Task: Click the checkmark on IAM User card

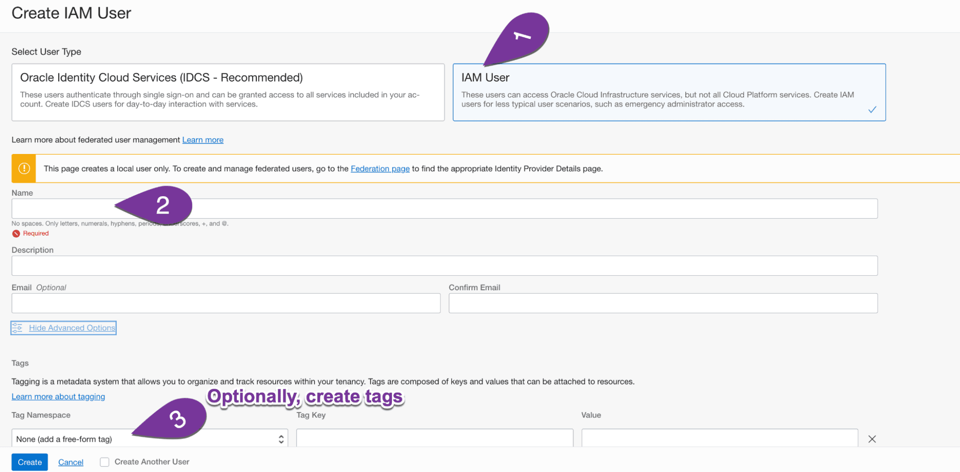Action: point(872,110)
